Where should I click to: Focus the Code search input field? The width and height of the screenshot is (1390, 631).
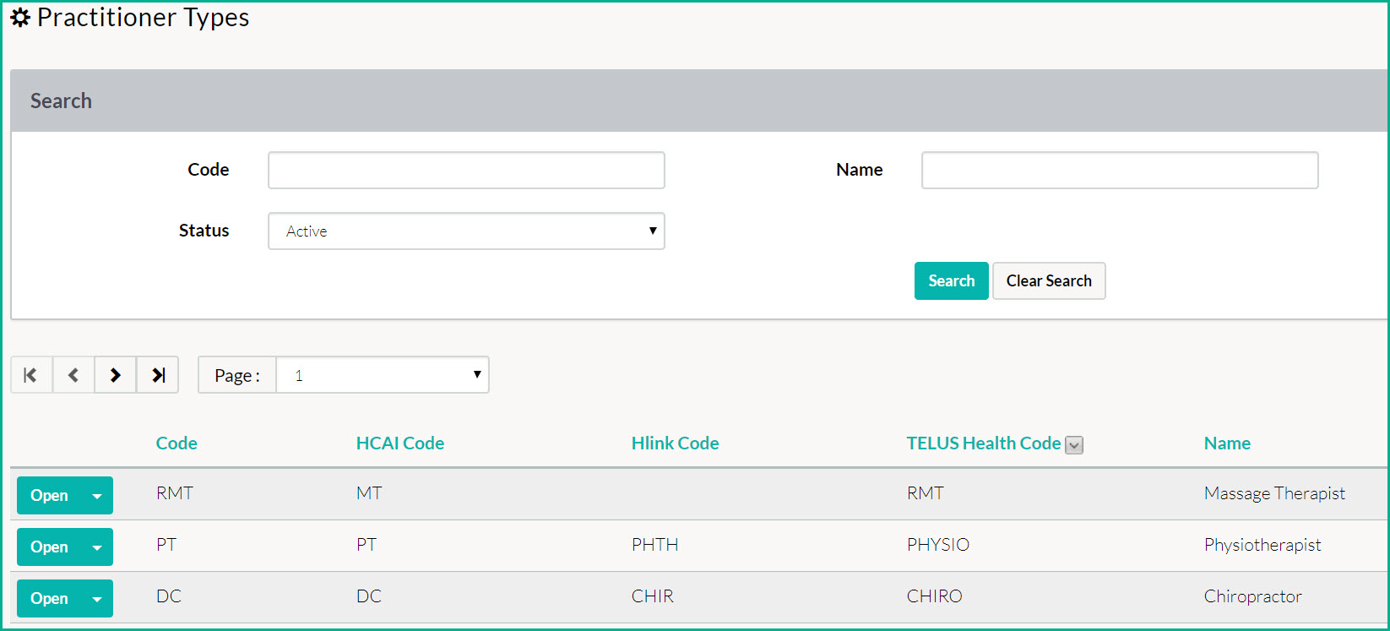[x=466, y=170]
